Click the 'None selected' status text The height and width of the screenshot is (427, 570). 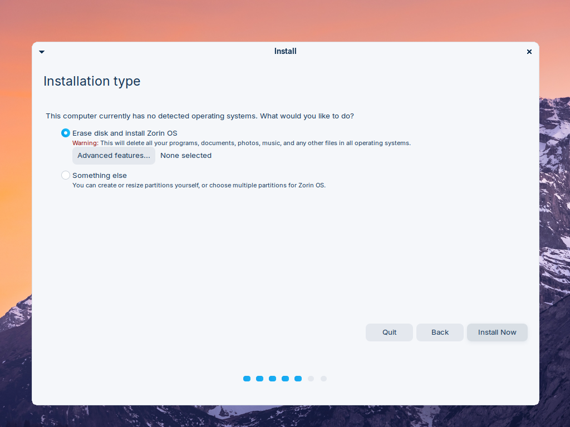(x=186, y=156)
